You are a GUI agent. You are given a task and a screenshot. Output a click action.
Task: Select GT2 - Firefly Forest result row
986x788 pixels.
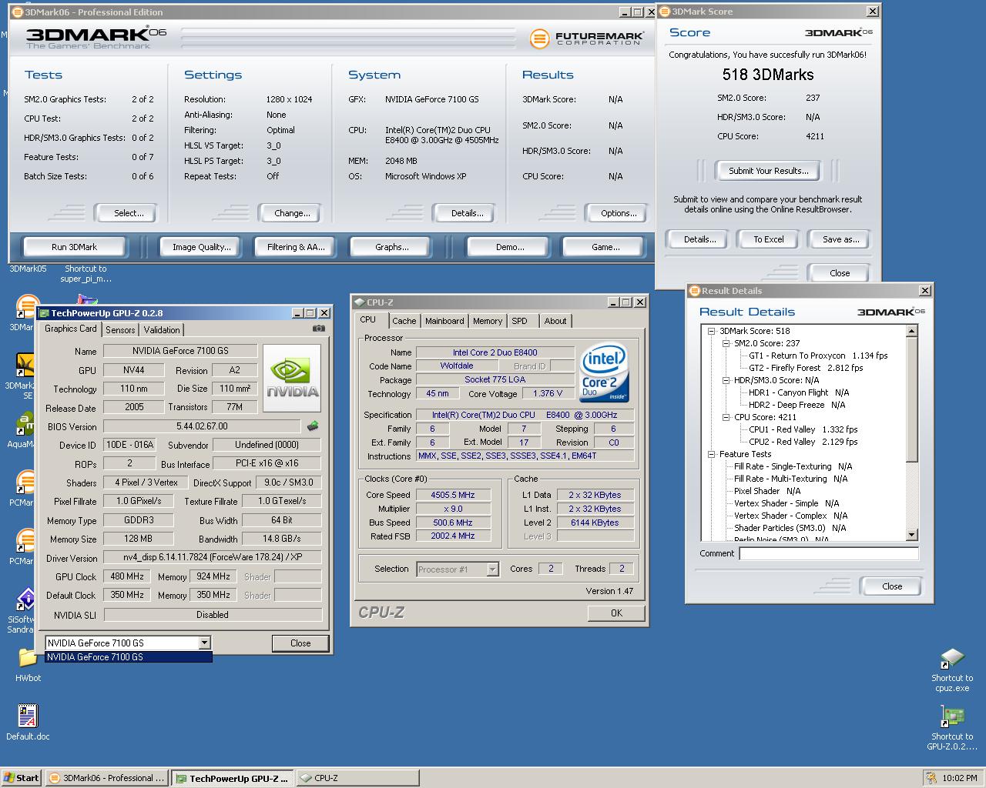[x=806, y=368]
